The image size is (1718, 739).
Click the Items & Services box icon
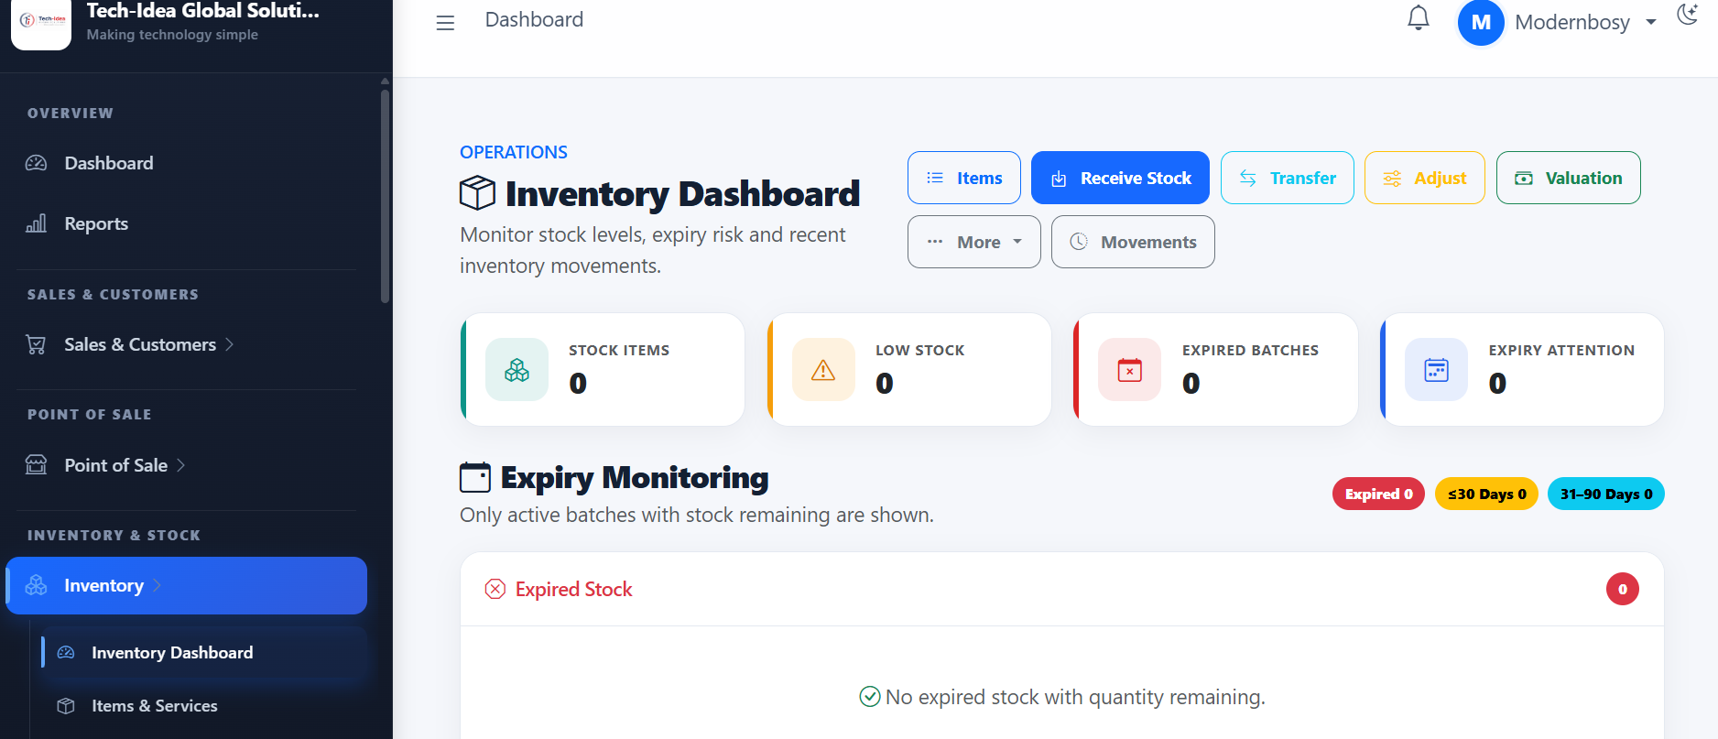click(x=66, y=706)
